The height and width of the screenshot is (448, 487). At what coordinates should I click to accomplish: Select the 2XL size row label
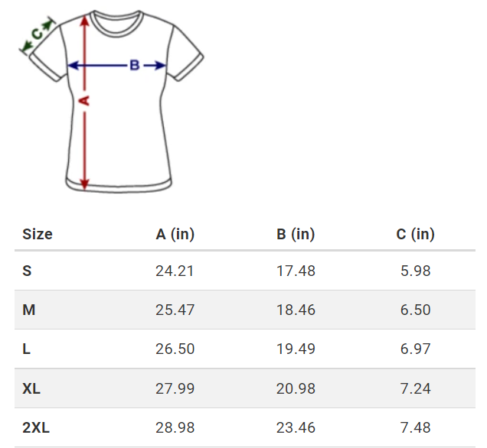click(36, 428)
